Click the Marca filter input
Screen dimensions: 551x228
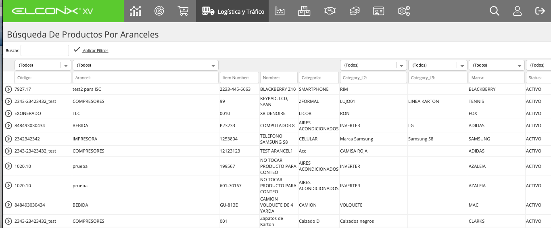coord(497,77)
